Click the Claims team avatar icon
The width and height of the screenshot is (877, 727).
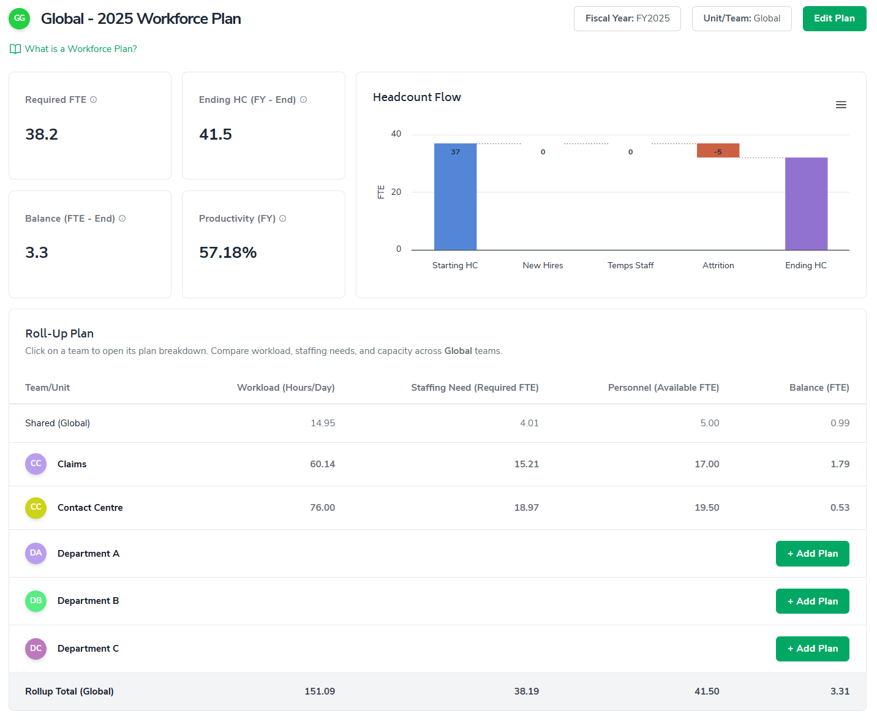(x=36, y=464)
